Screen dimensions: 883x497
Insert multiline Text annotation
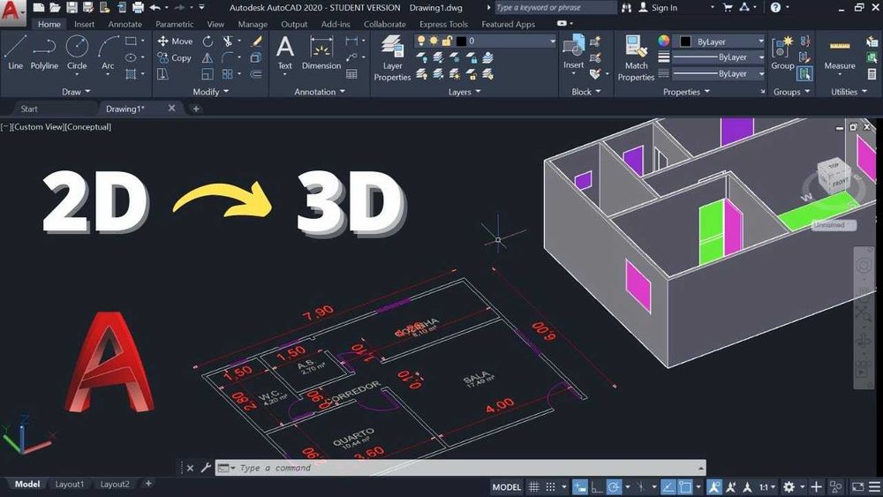point(285,52)
